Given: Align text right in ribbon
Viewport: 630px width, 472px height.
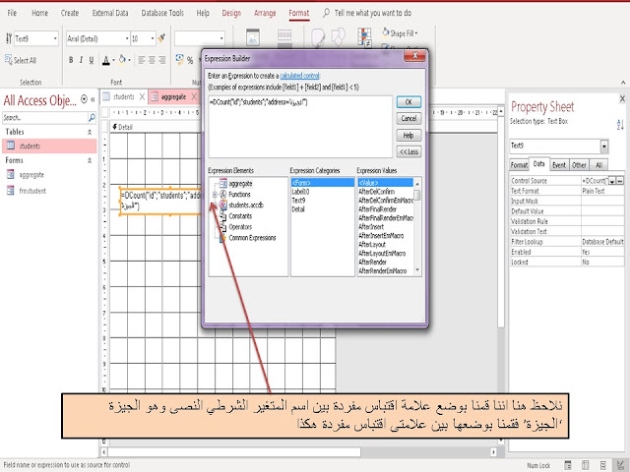Looking at the screenshot, I should click(x=162, y=60).
